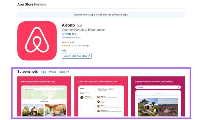Open the Airbnb, Inc. developer link
This screenshot has width=204, height=120.
tap(69, 34)
